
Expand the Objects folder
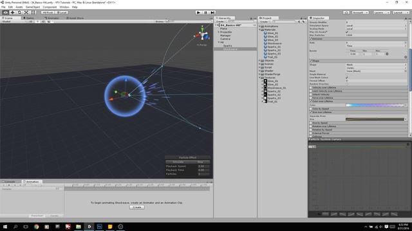pyautogui.click(x=259, y=60)
